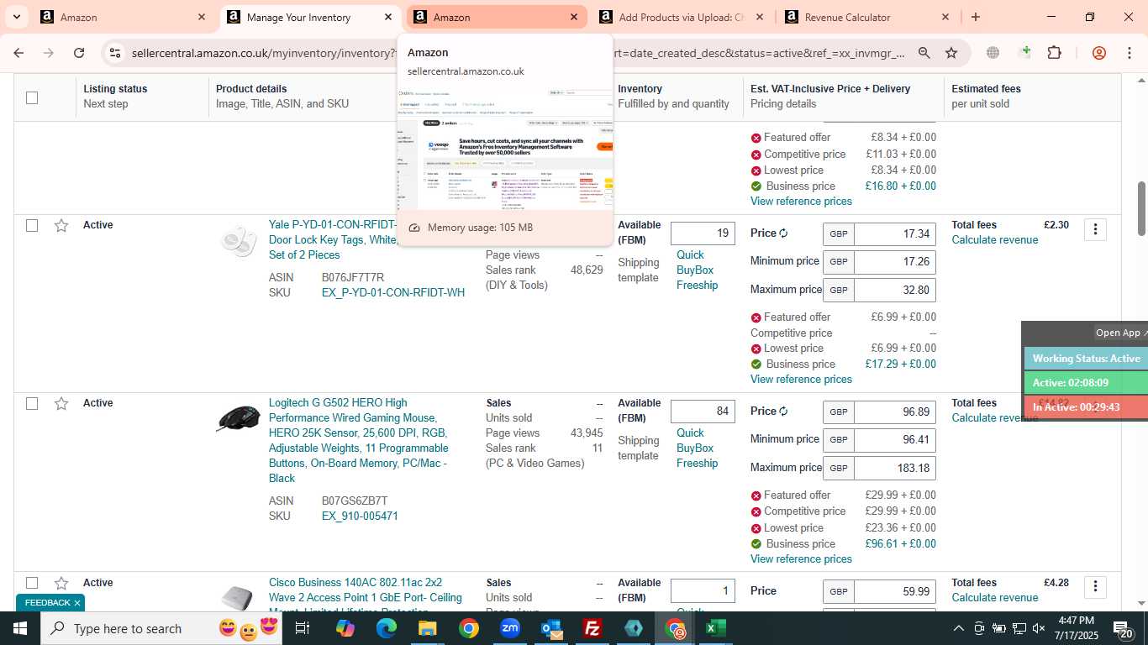Go back to the previous page
This screenshot has height=645, width=1148.
pyautogui.click(x=18, y=53)
